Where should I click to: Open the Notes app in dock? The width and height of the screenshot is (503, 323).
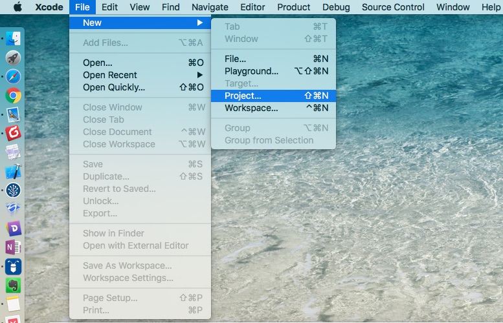(13, 304)
